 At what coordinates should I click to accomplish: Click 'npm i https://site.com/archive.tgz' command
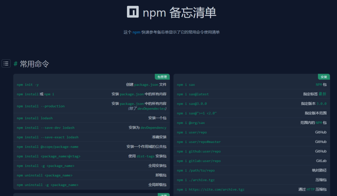pyautogui.click(x=211, y=189)
